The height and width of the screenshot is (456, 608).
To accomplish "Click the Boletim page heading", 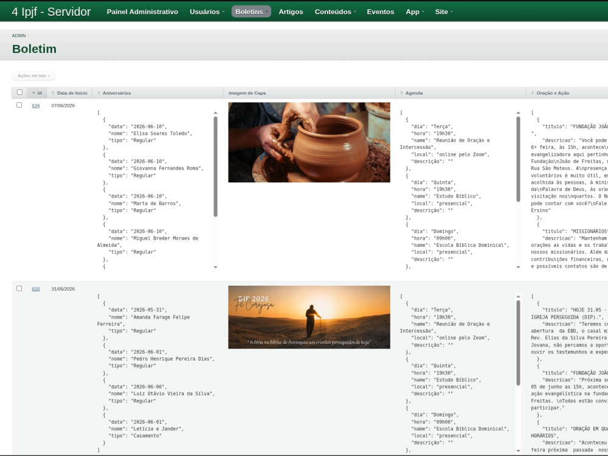I will (34, 49).
